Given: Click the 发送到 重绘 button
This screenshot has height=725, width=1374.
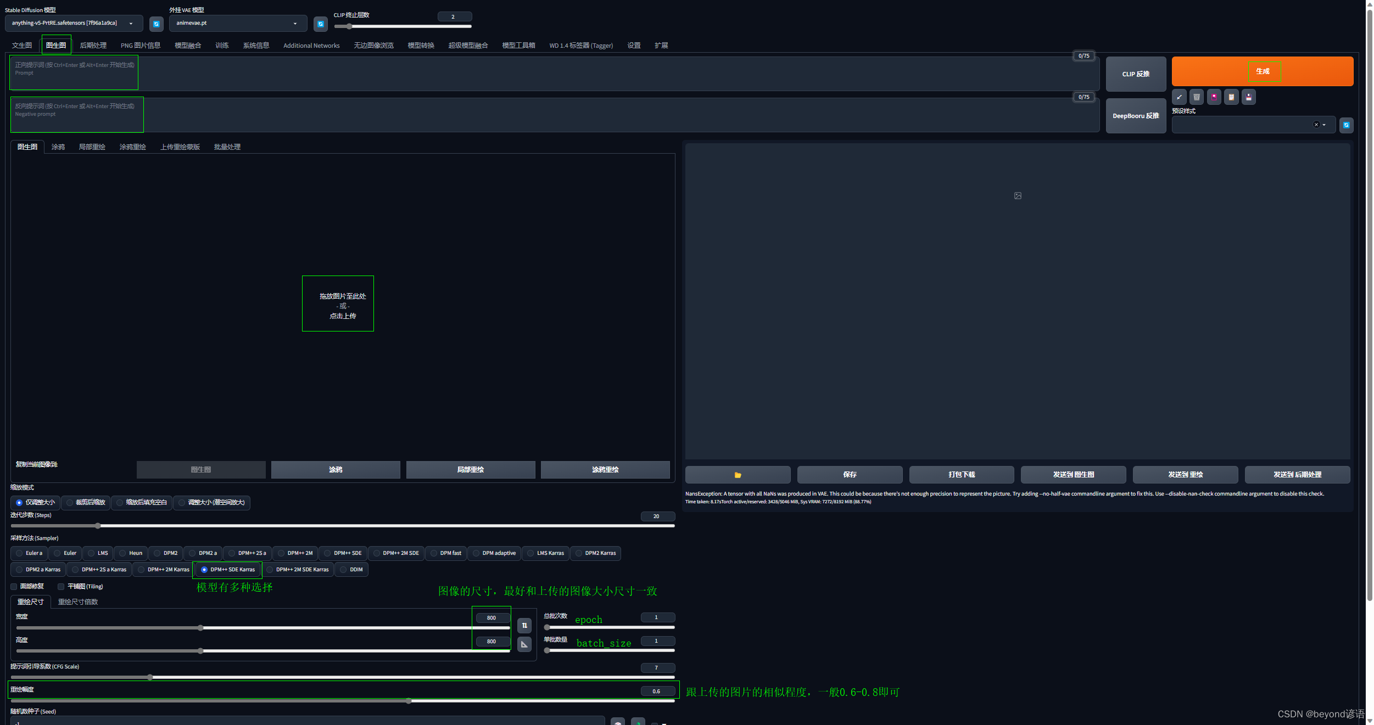Looking at the screenshot, I should click(x=1185, y=475).
